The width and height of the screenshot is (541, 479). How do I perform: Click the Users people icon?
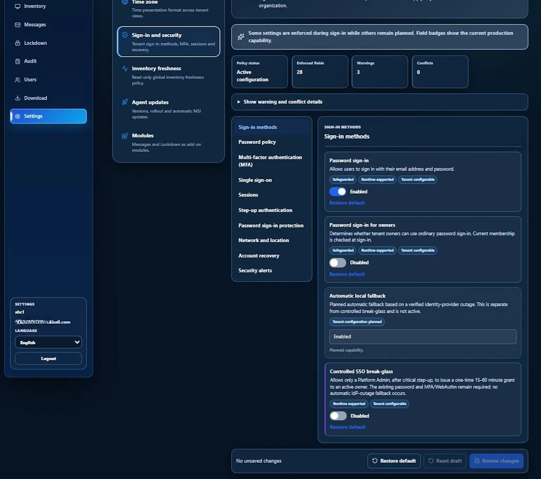[x=18, y=80]
